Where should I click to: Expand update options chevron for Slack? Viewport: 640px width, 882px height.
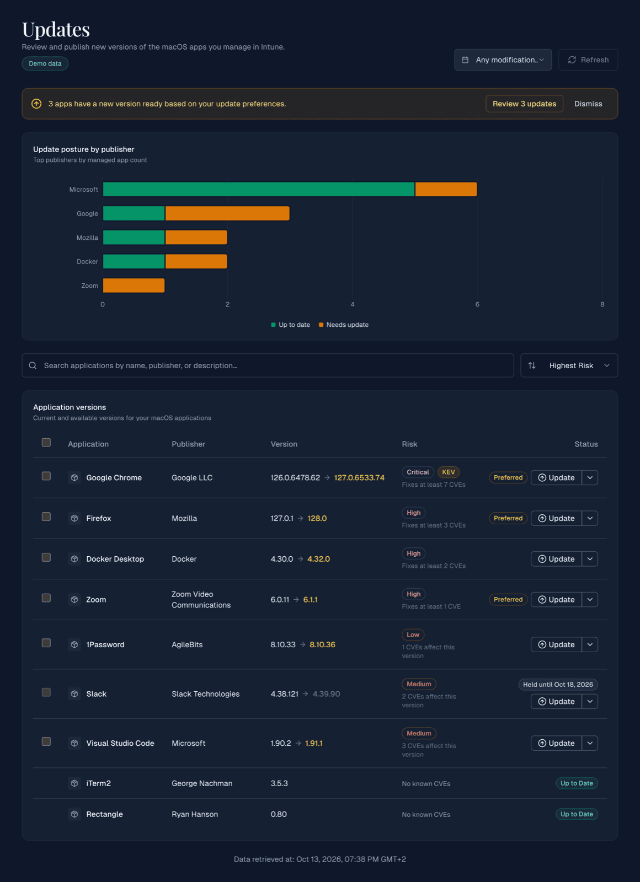[x=590, y=701]
